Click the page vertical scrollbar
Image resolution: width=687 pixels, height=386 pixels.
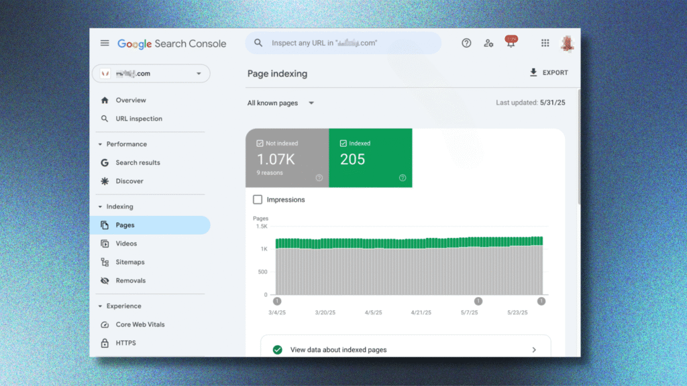tap(579, 147)
